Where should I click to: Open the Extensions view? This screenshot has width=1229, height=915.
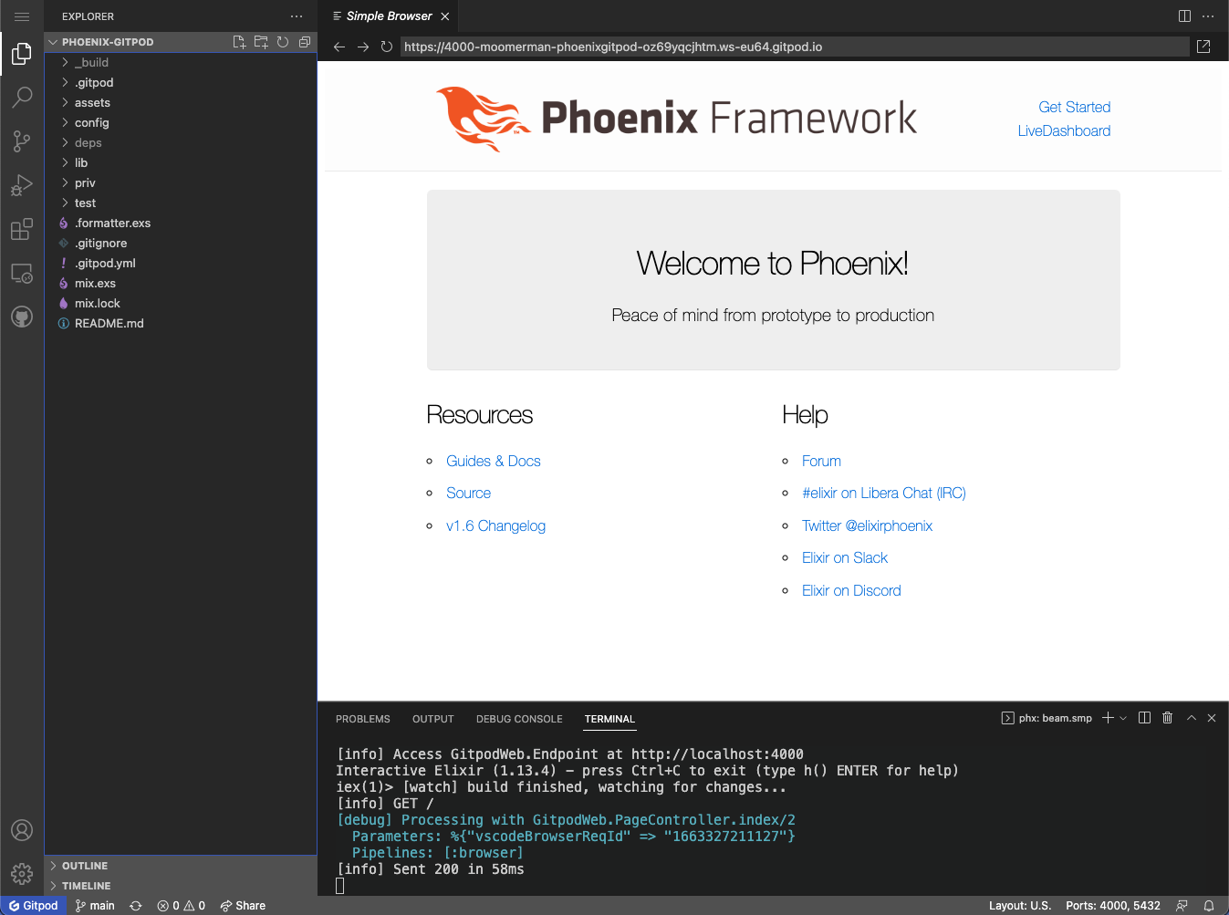tap(22, 228)
